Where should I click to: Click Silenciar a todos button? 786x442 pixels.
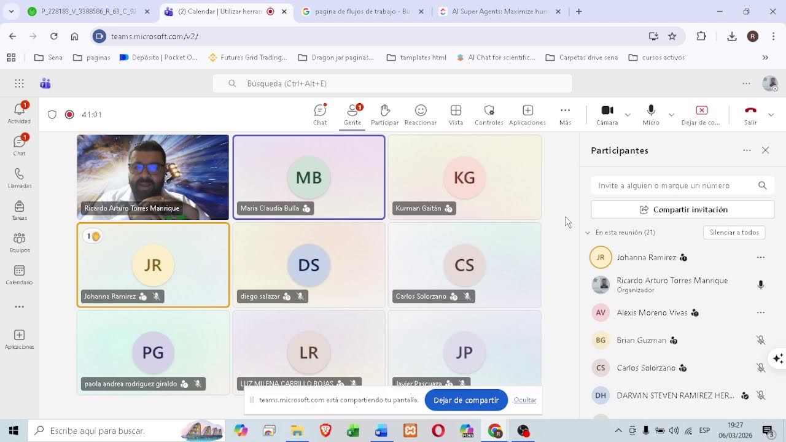(734, 233)
